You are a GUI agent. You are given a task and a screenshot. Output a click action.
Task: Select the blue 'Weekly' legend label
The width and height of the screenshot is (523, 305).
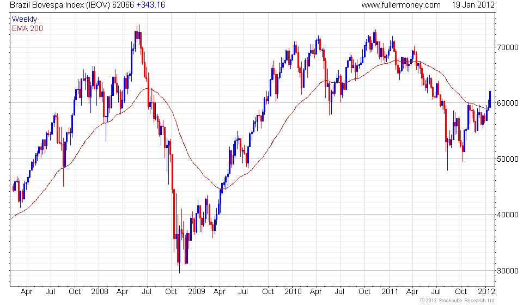pyautogui.click(x=25, y=19)
